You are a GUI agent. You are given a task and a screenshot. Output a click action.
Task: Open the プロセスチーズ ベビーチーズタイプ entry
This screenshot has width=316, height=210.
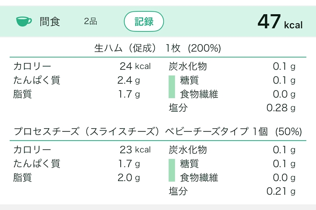[x=158, y=131]
